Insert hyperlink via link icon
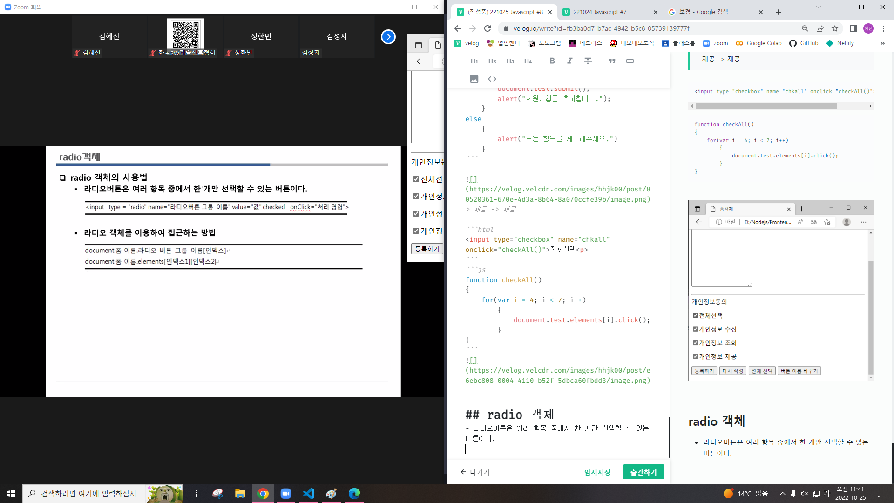The width and height of the screenshot is (894, 503). pos(630,61)
